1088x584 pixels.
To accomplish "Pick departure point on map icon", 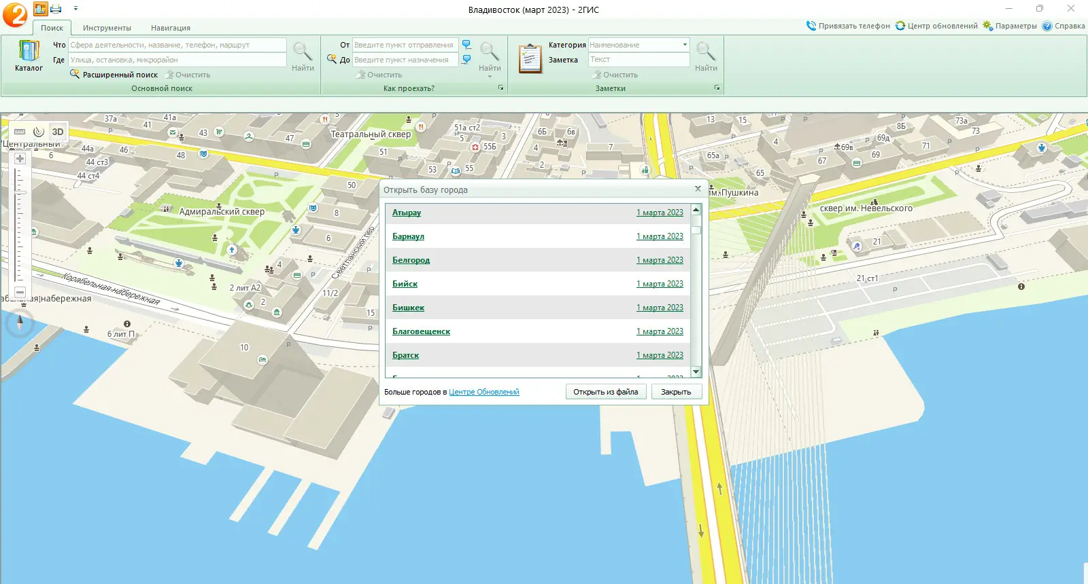I will [x=466, y=45].
